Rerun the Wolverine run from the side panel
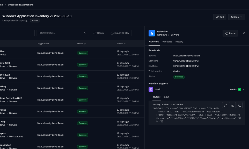Image resolution: width=249 pixels, height=149 pixels. click(230, 33)
